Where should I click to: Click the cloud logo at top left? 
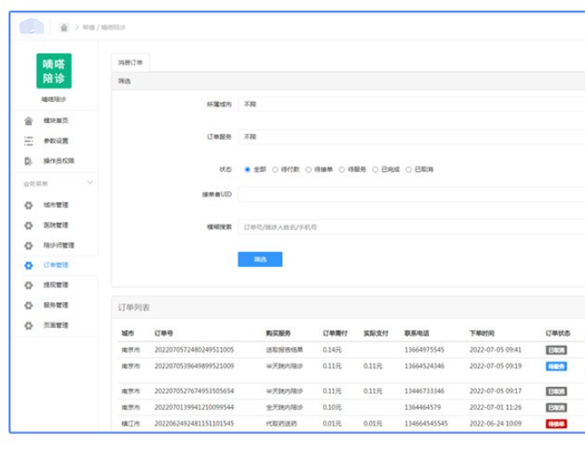click(x=32, y=26)
